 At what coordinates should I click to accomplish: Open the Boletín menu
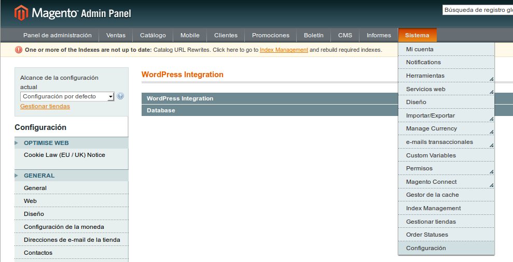(x=313, y=35)
